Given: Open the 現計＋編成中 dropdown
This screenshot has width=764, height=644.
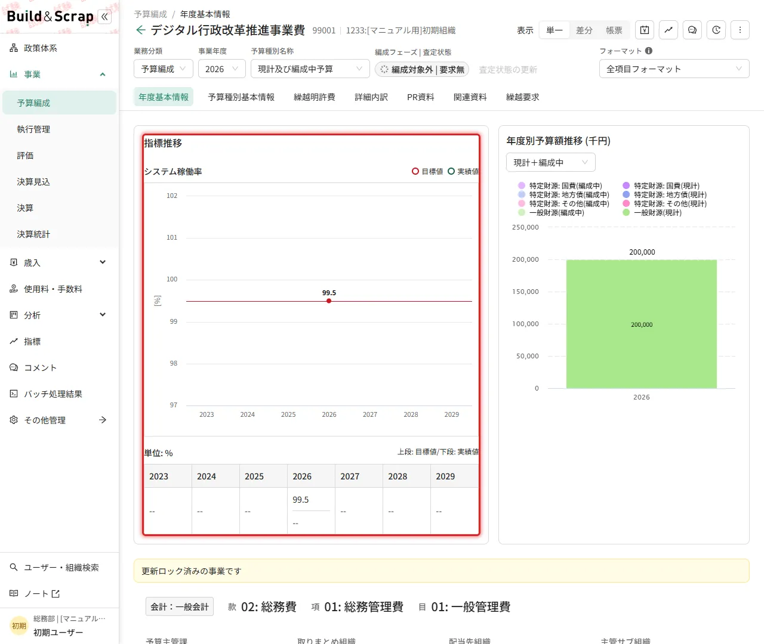Looking at the screenshot, I should point(551,163).
